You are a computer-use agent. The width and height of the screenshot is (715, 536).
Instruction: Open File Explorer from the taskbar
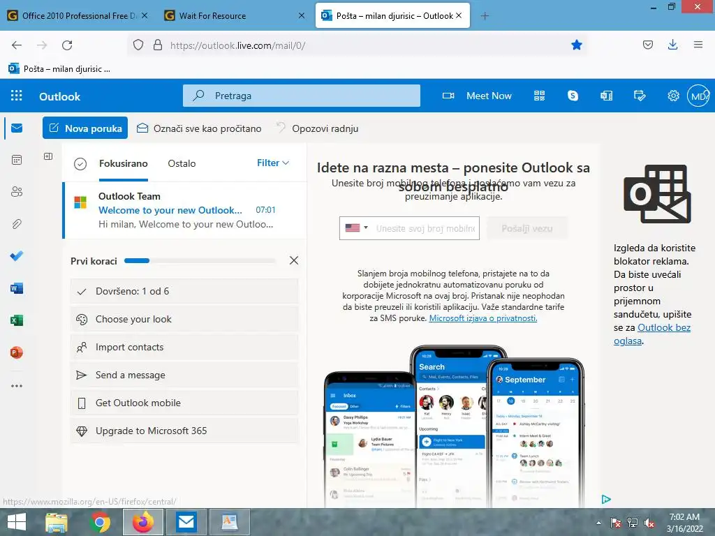56,522
